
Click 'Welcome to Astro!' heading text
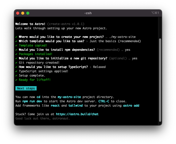pos(30,24)
